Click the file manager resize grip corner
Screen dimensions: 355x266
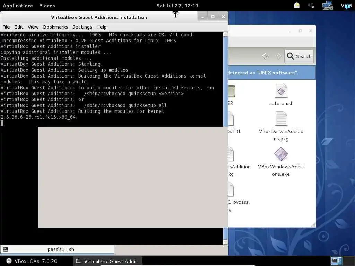coord(313,224)
